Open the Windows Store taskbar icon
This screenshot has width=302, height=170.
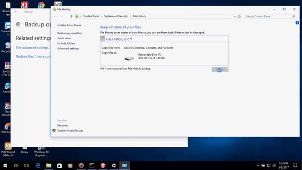[59, 165]
